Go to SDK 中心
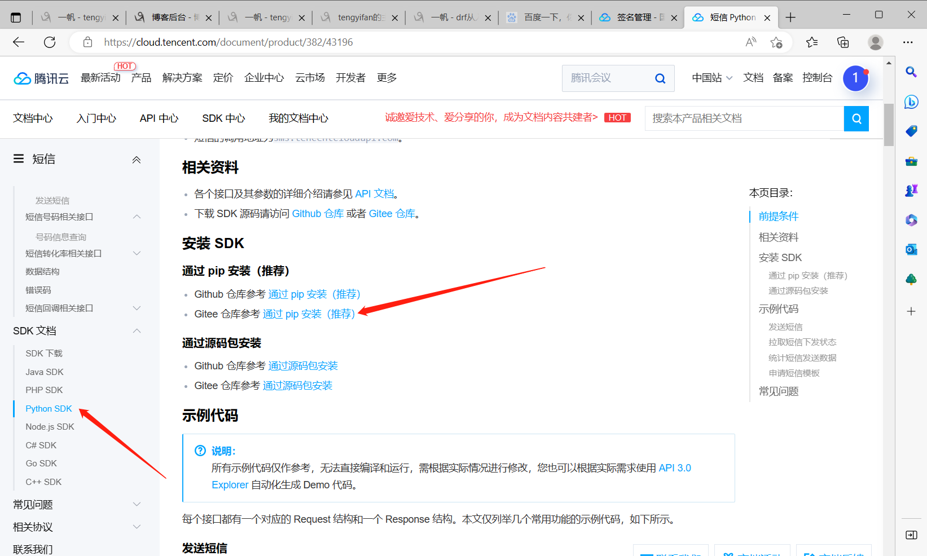 point(223,118)
